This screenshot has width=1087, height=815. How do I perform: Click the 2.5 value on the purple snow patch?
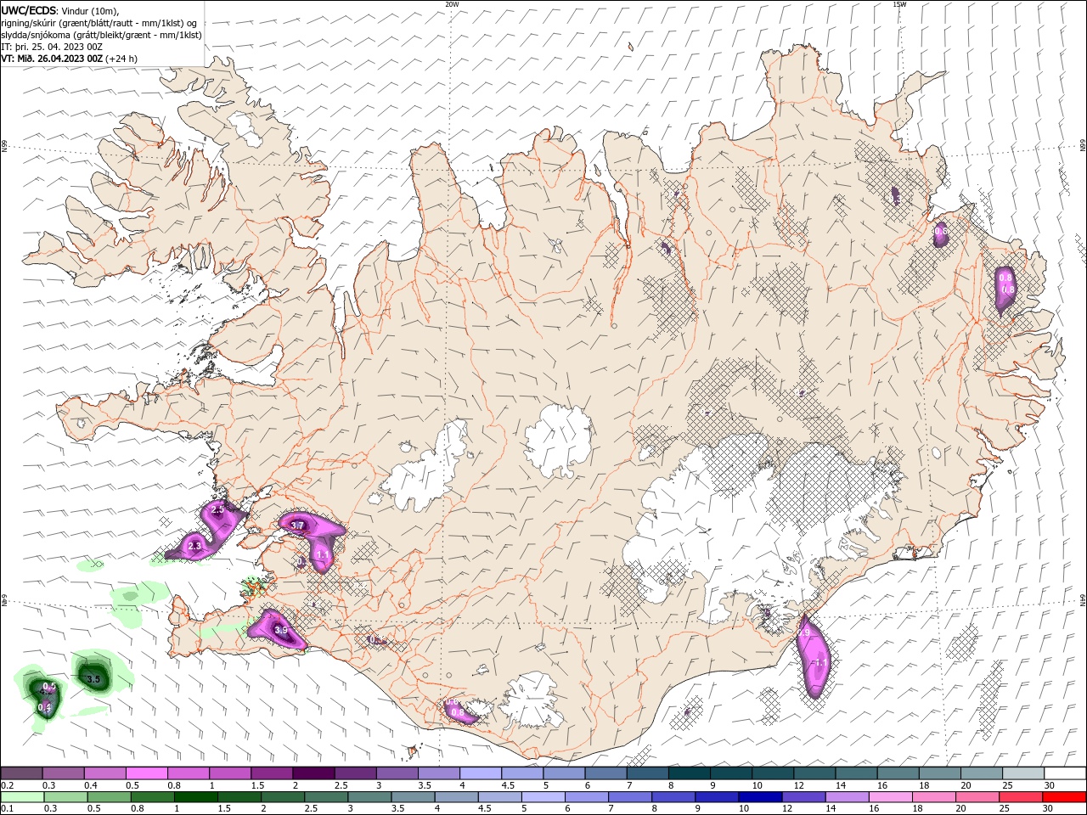click(217, 510)
